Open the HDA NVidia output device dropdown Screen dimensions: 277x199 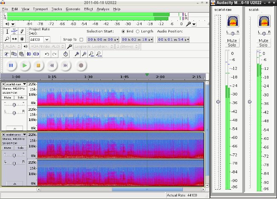point(47,46)
